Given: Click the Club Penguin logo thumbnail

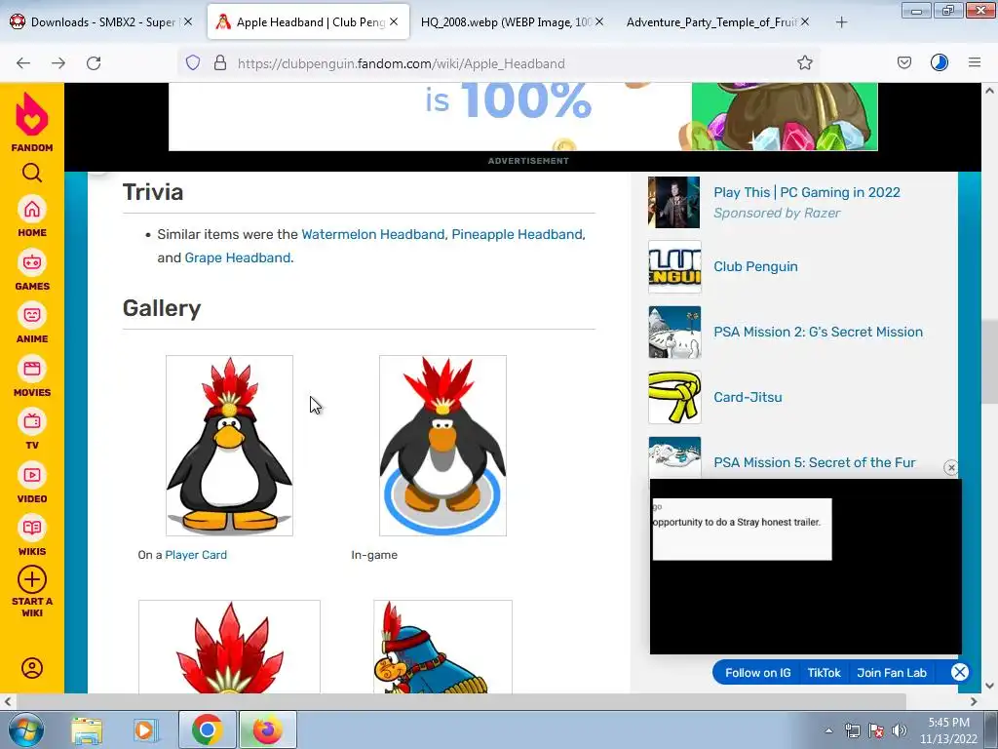Looking at the screenshot, I should [x=674, y=267].
